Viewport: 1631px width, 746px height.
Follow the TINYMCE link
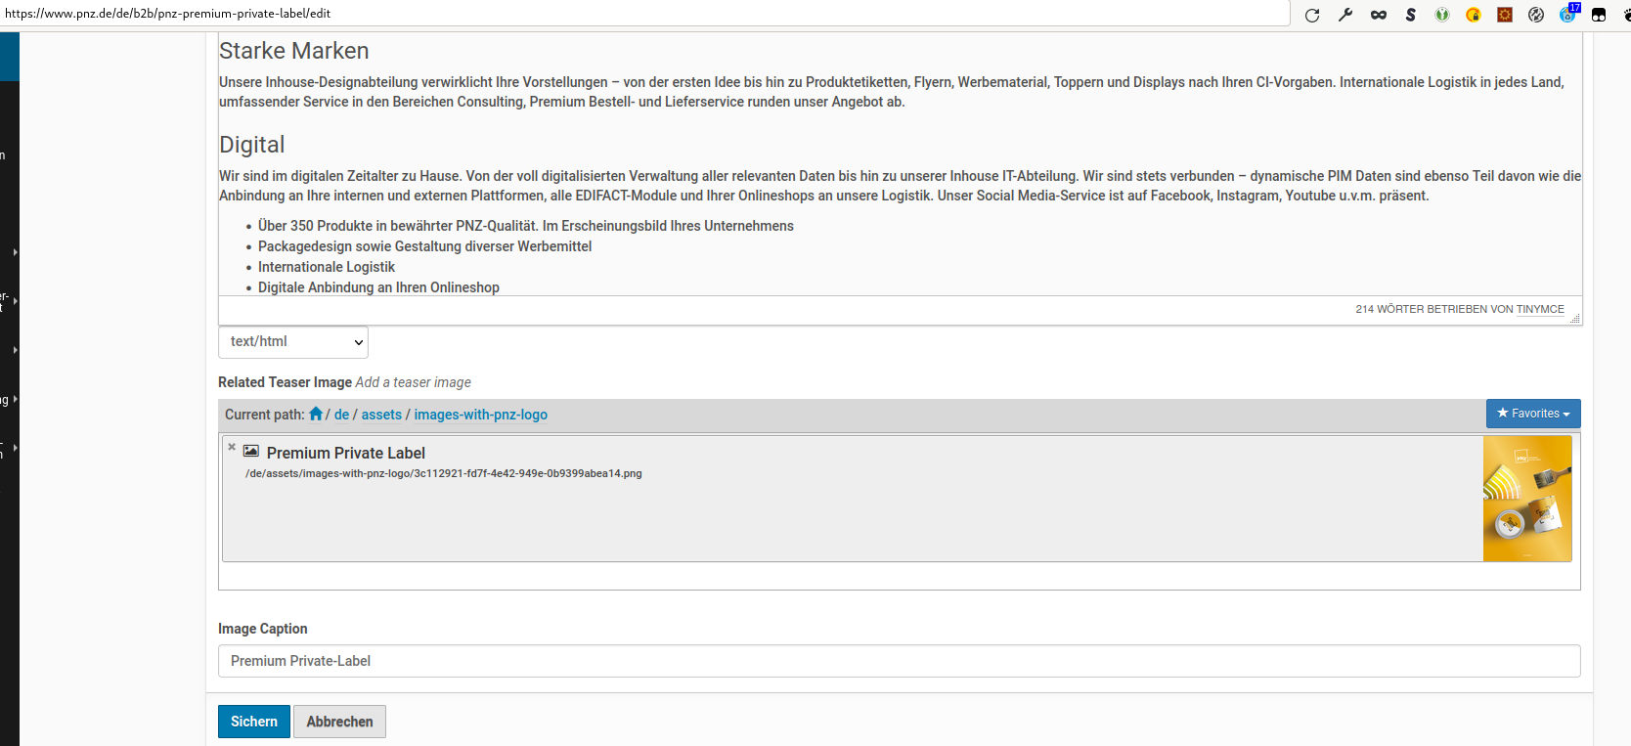point(1540,309)
